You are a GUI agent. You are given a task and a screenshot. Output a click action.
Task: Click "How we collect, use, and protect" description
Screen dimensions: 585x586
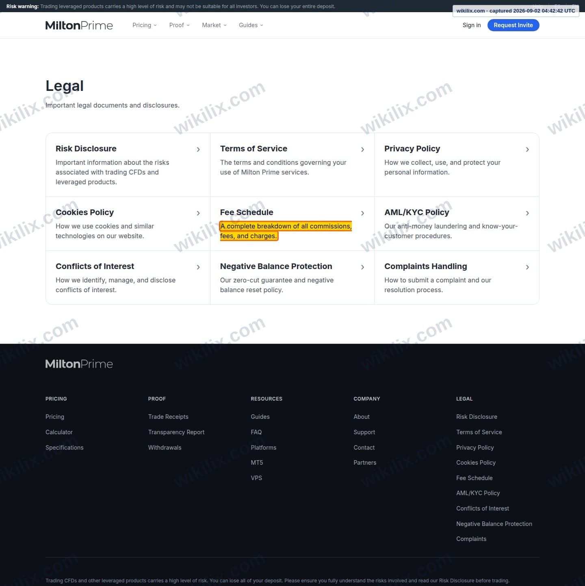(x=442, y=167)
